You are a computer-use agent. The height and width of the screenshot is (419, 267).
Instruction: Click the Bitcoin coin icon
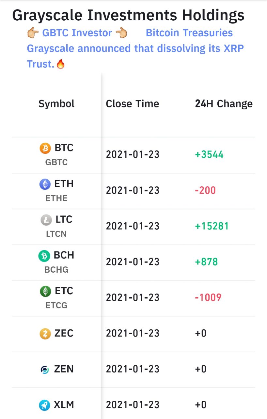[x=45, y=148]
